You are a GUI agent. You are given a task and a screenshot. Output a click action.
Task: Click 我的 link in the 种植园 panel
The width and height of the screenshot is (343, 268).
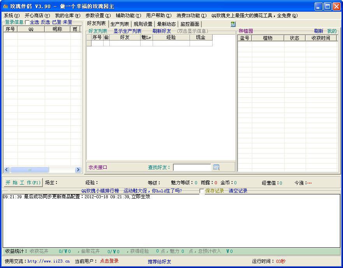(332, 31)
